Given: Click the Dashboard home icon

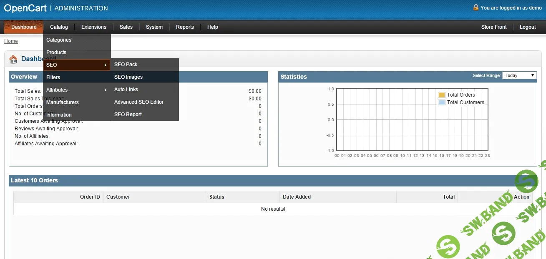Looking at the screenshot, I should (13, 59).
